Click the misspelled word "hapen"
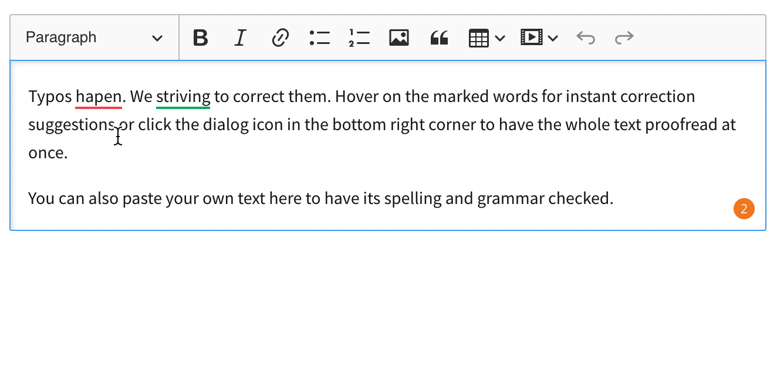777x381 pixels. [99, 97]
